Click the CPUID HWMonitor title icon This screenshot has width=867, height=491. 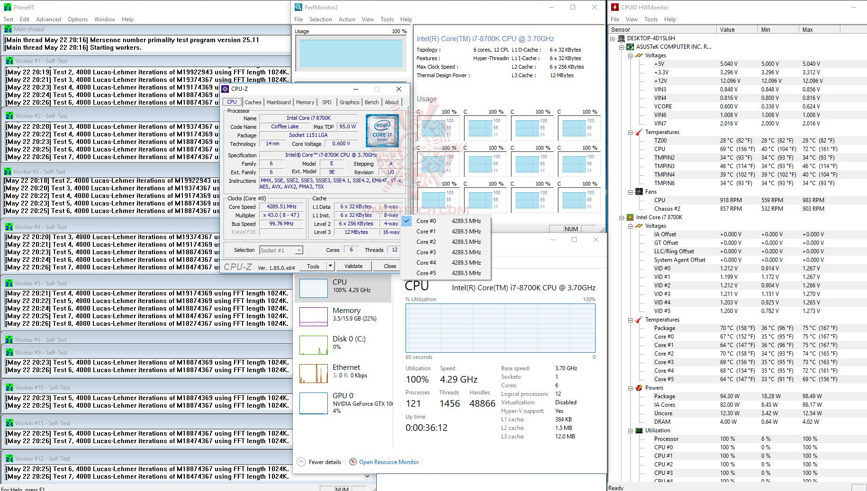click(x=615, y=7)
